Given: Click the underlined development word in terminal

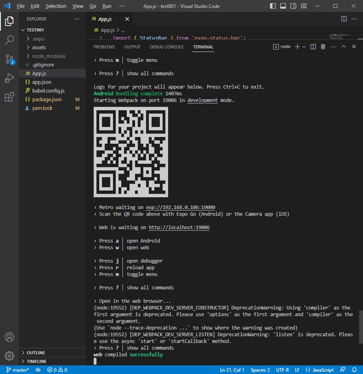Looking at the screenshot, I should pyautogui.click(x=202, y=100).
